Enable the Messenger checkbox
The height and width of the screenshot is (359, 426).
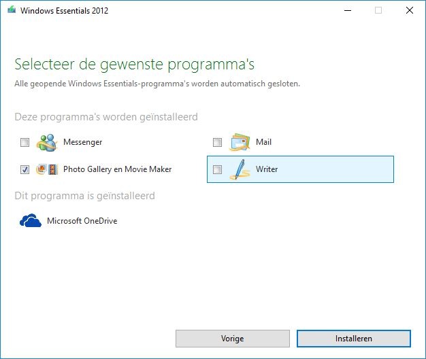(x=25, y=143)
